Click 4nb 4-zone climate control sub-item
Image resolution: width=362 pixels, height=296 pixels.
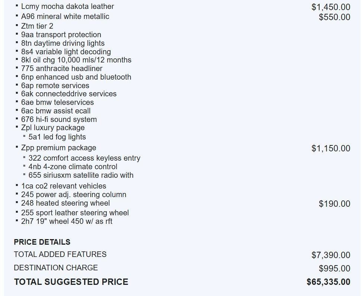point(73,167)
